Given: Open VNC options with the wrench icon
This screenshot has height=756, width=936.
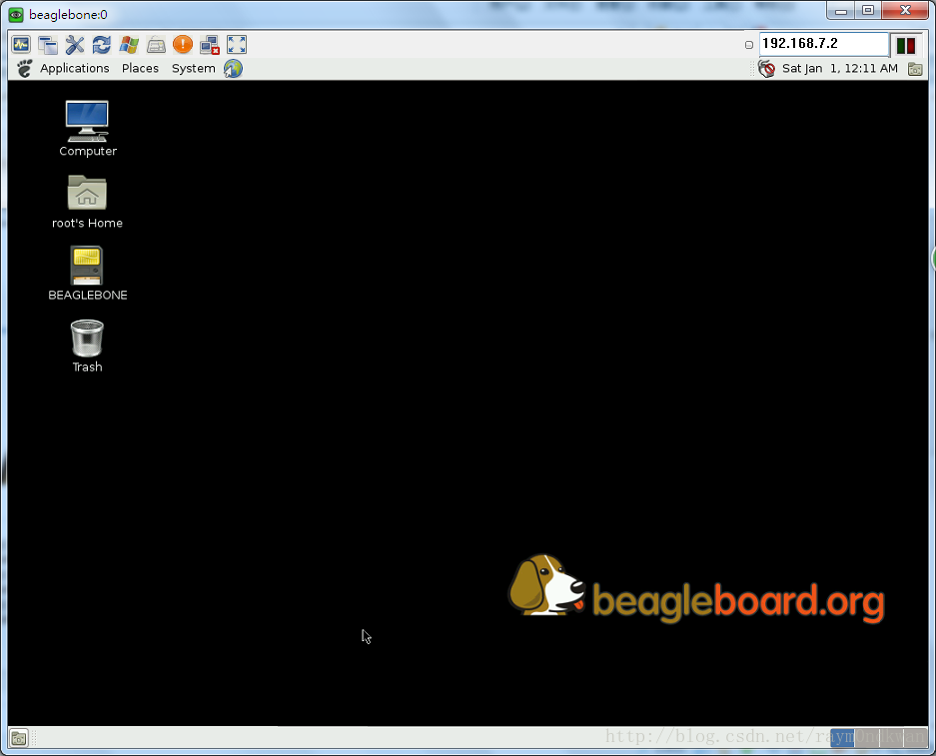Looking at the screenshot, I should tap(75, 45).
